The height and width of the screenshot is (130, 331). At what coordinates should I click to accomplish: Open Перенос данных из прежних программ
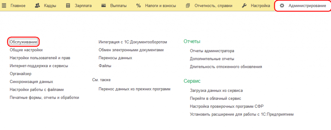click(x=134, y=89)
